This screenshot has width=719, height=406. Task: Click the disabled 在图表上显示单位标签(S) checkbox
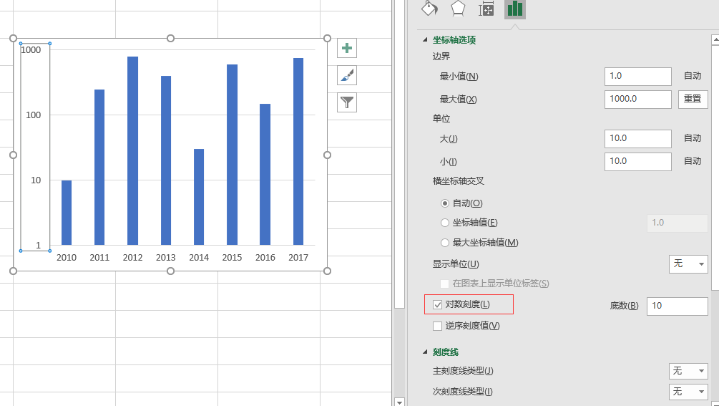point(444,284)
